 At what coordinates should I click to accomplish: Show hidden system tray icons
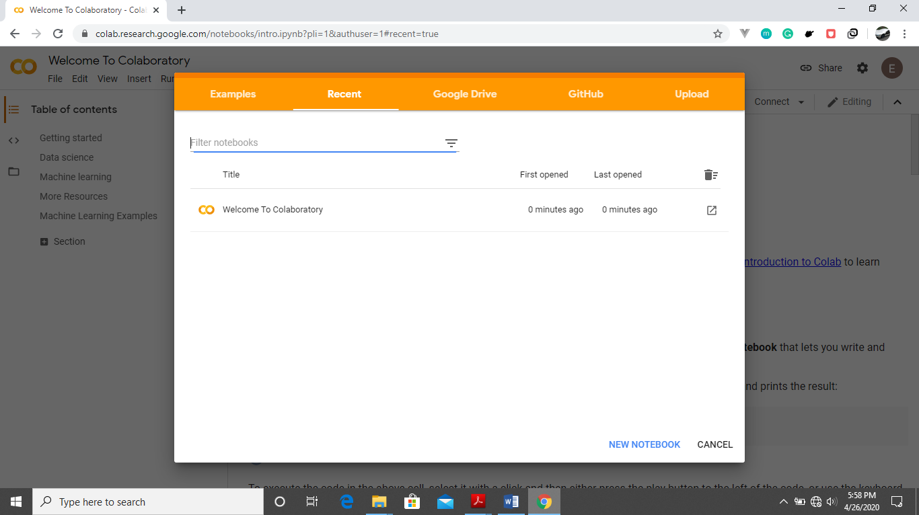point(783,502)
